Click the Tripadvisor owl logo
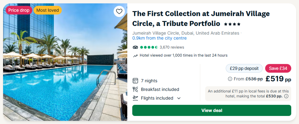This screenshot has height=124, width=299. [135, 47]
